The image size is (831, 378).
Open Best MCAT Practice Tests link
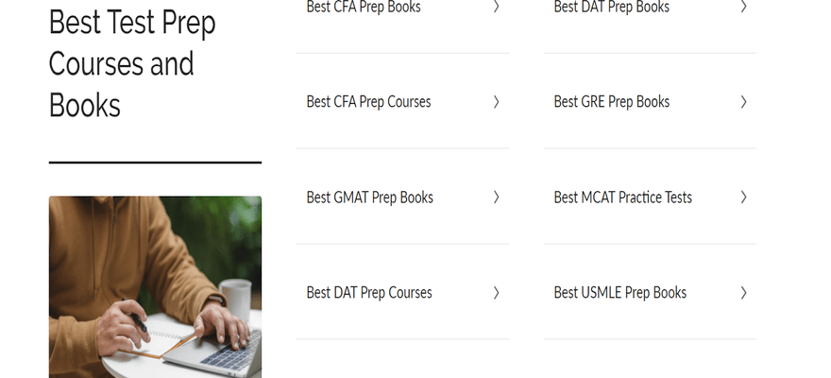622,198
